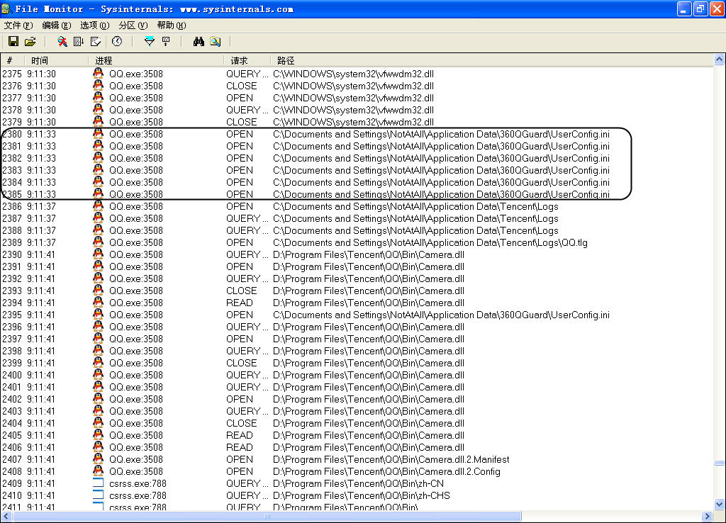
Task: Open the 分区(V) menu
Action: 133,26
